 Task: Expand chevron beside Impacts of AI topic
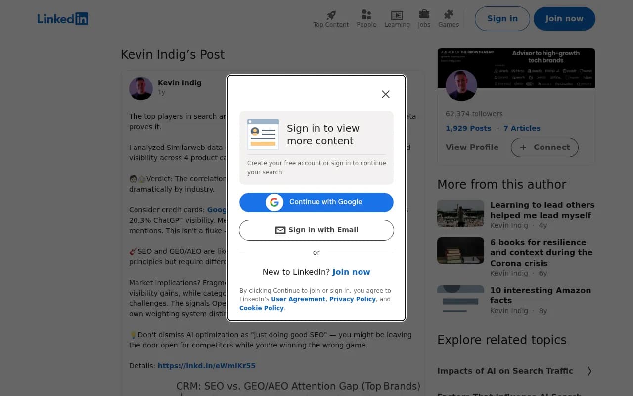click(x=589, y=371)
